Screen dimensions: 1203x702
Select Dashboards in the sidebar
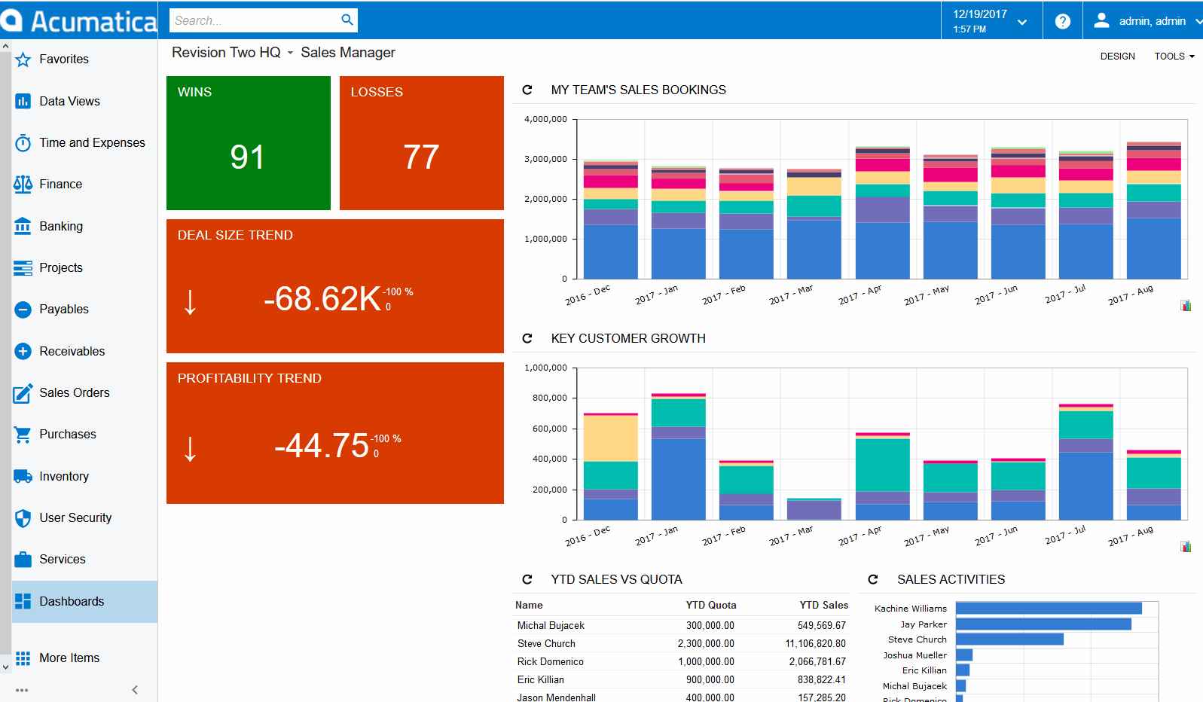[84, 601]
